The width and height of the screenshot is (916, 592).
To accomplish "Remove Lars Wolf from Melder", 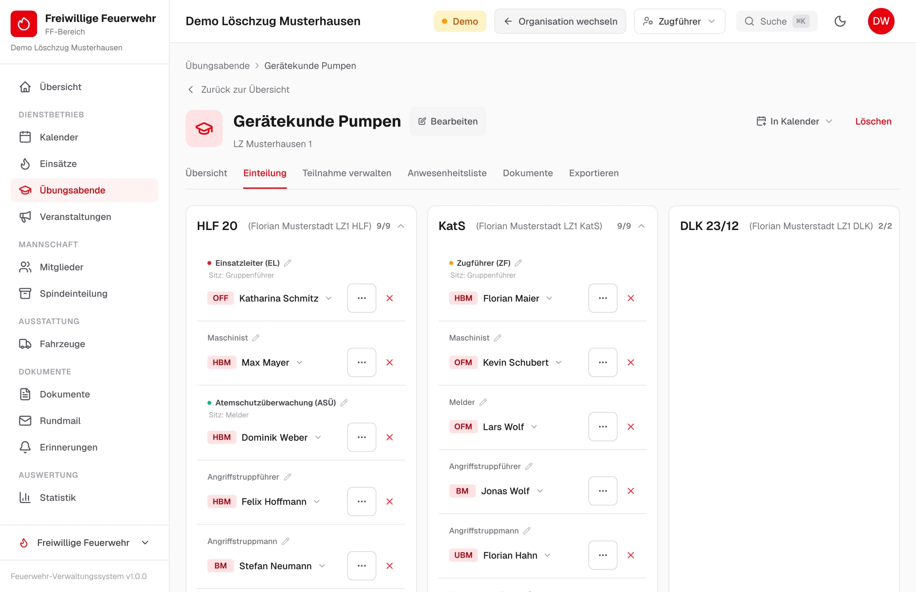I will [631, 427].
